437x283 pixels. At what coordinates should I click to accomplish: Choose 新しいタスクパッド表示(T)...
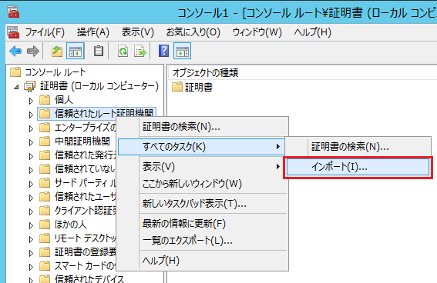point(203,204)
